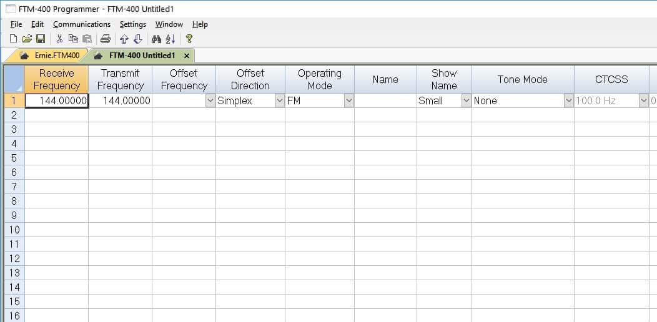The image size is (657, 322).
Task: Close the FTM-400 Untitled1 tab
Action: pos(187,56)
